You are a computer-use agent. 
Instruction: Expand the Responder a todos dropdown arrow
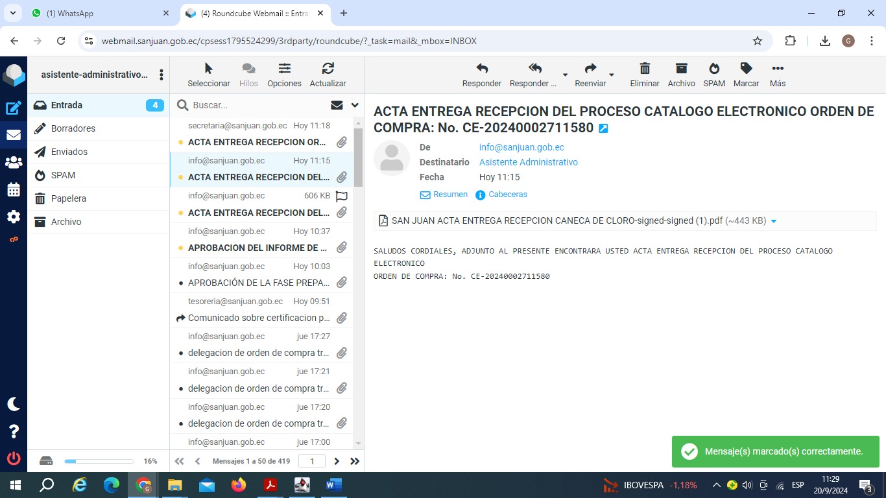pos(565,75)
